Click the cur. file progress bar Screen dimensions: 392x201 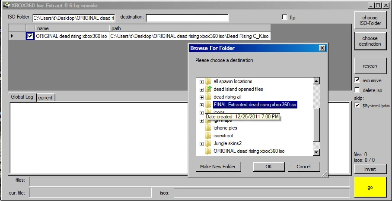coord(90,193)
